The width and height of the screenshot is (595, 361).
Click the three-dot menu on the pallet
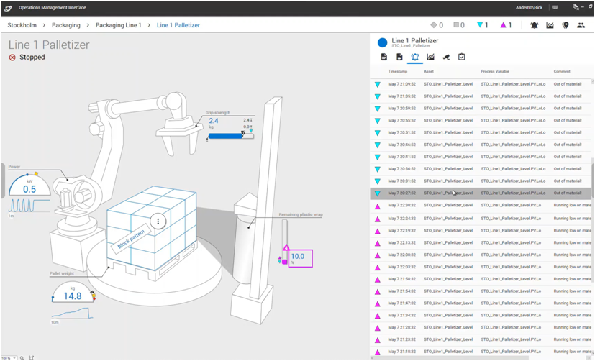click(158, 221)
